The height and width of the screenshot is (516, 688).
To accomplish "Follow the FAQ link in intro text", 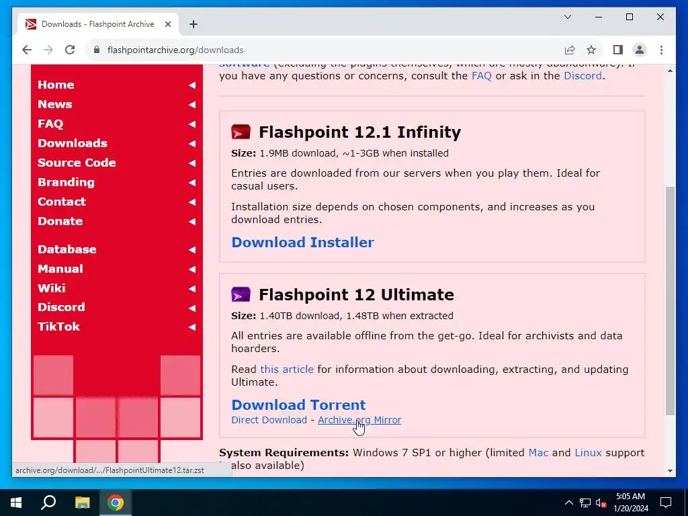I will click(481, 76).
